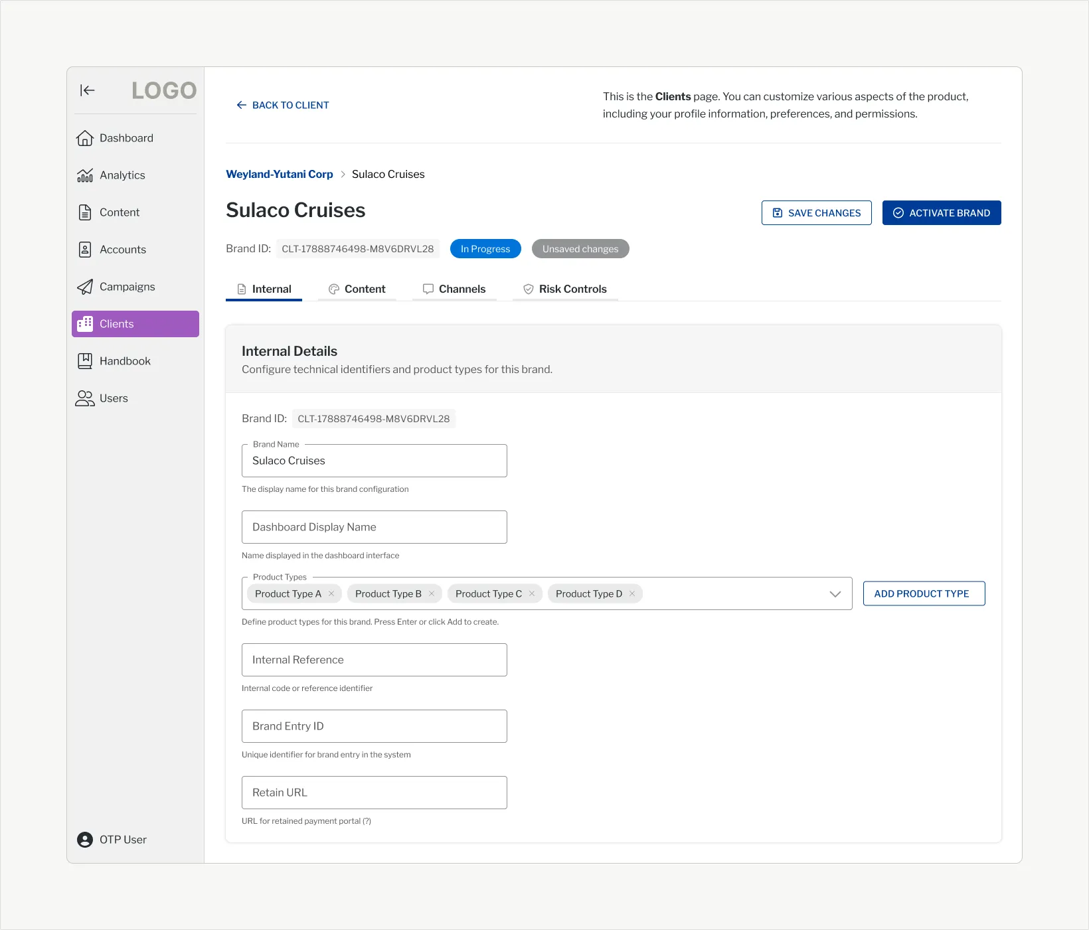The image size is (1089, 930).
Task: Click the Brand Entry ID field
Action: click(x=375, y=726)
